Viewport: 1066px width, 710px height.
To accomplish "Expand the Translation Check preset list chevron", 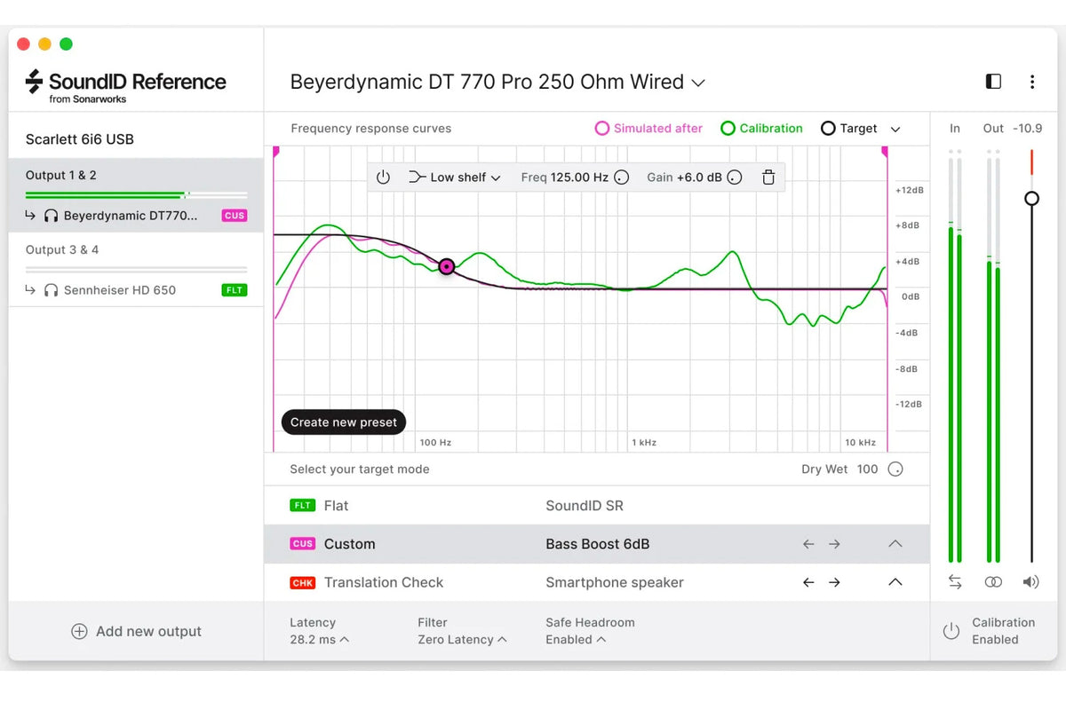I will coord(895,582).
